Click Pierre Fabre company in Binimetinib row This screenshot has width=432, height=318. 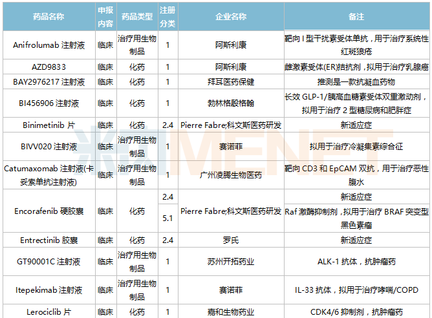(231, 125)
